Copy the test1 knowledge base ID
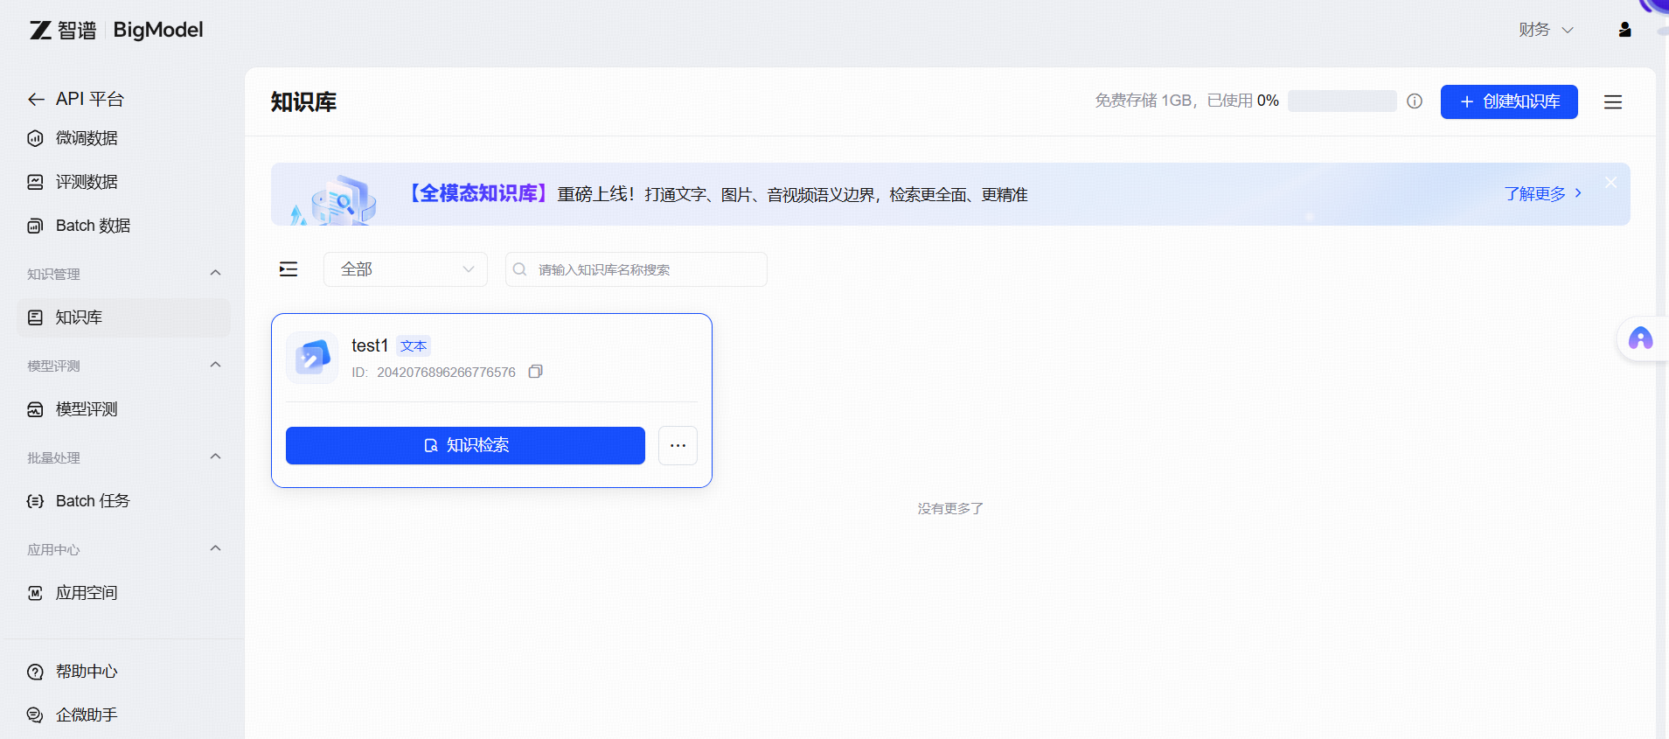The height and width of the screenshot is (739, 1669). coord(535,372)
